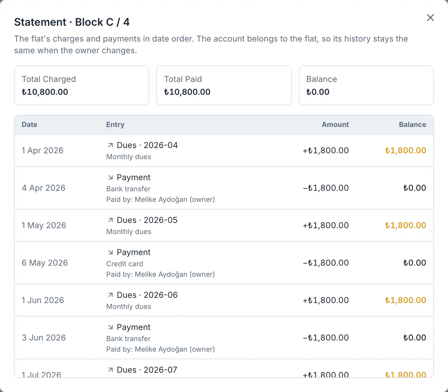Click the Date column header
The image size is (448, 392).
30,125
